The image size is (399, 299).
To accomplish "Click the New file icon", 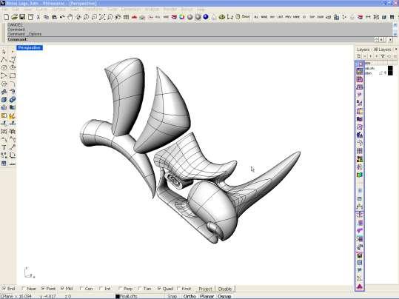I will 7,17.
